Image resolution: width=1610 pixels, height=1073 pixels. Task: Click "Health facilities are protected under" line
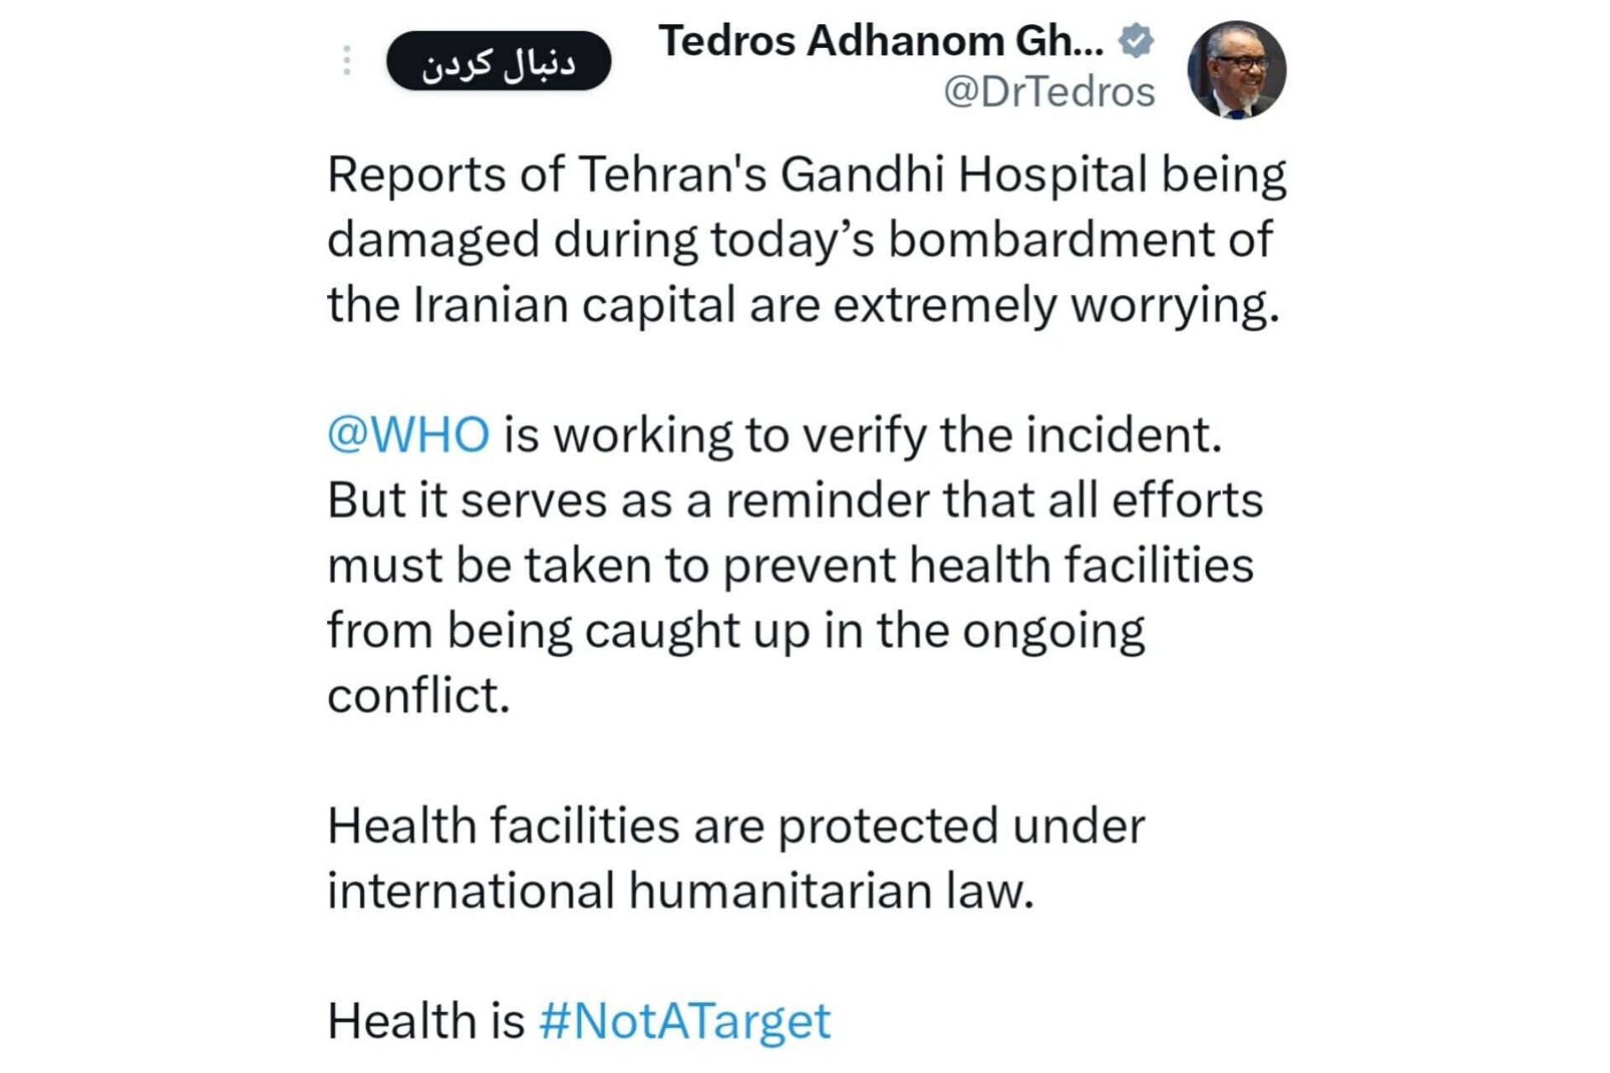(735, 826)
